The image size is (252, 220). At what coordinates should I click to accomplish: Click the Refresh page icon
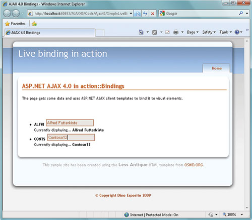pyautogui.click(x=145, y=14)
